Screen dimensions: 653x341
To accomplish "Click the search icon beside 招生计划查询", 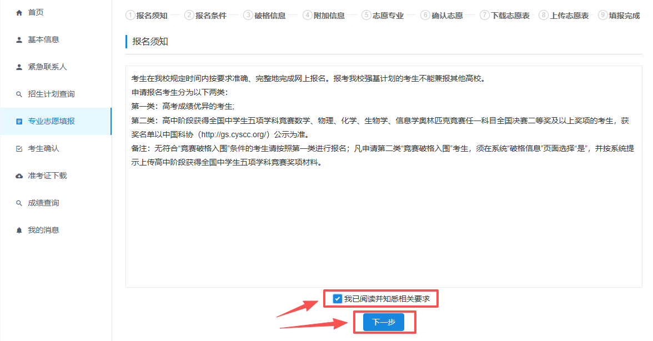I will click(19, 94).
